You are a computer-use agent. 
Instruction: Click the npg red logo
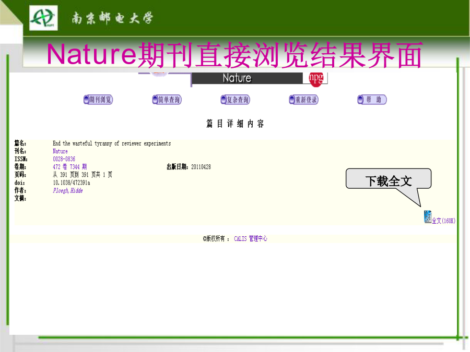(316, 79)
